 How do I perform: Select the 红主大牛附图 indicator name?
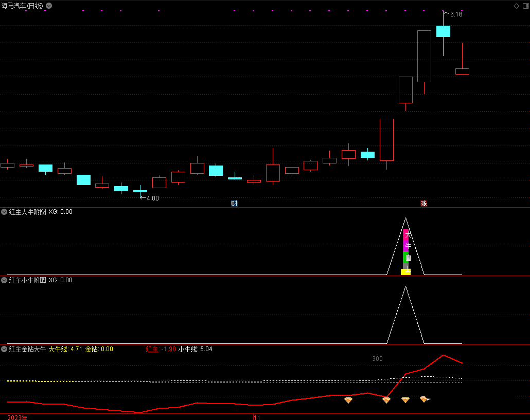tap(27, 212)
